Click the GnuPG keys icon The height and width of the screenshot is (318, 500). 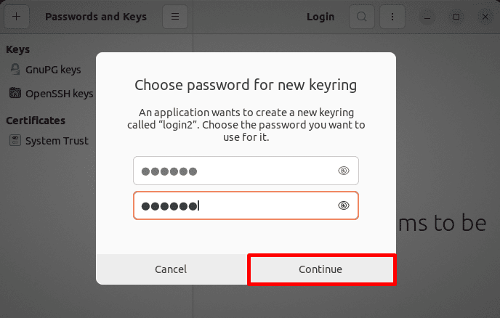(15, 70)
